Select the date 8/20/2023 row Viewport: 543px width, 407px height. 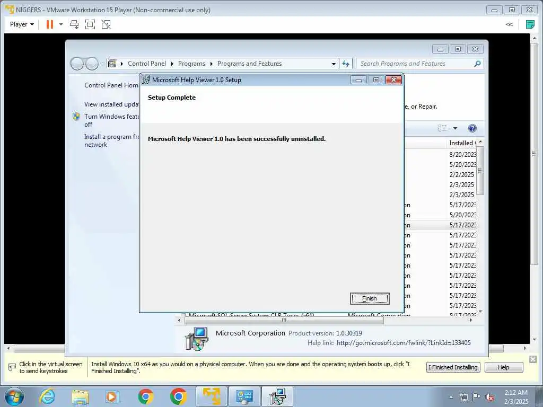[x=462, y=154]
